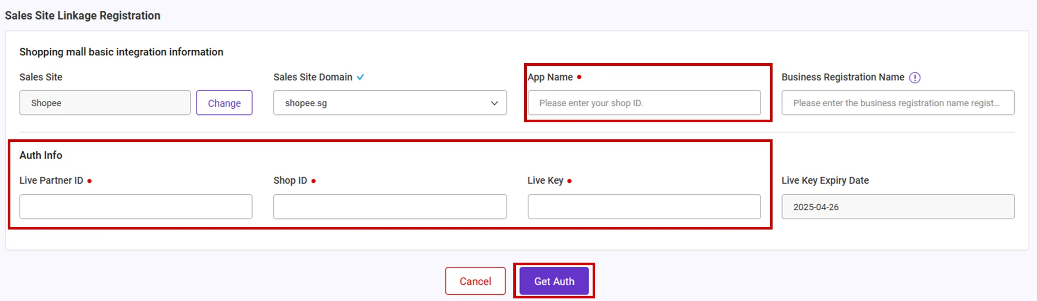Click the blue checkmark beside Sales Site Domain
1037x301 pixels.
(x=360, y=77)
